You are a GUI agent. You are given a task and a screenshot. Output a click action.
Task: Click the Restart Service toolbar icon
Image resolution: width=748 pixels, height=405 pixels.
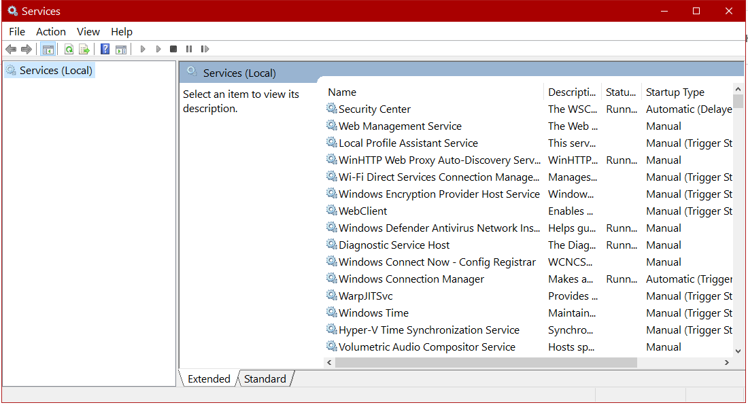[x=205, y=49]
